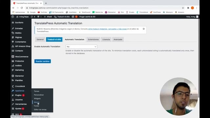Click the browser address bar
The height and width of the screenshot is (118, 210).
pos(103,8)
